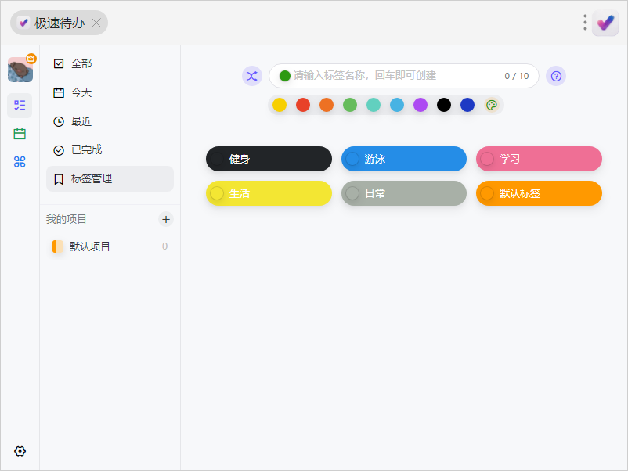Click the 全部 checkbox icon
The width and height of the screenshot is (628, 471).
(x=59, y=63)
